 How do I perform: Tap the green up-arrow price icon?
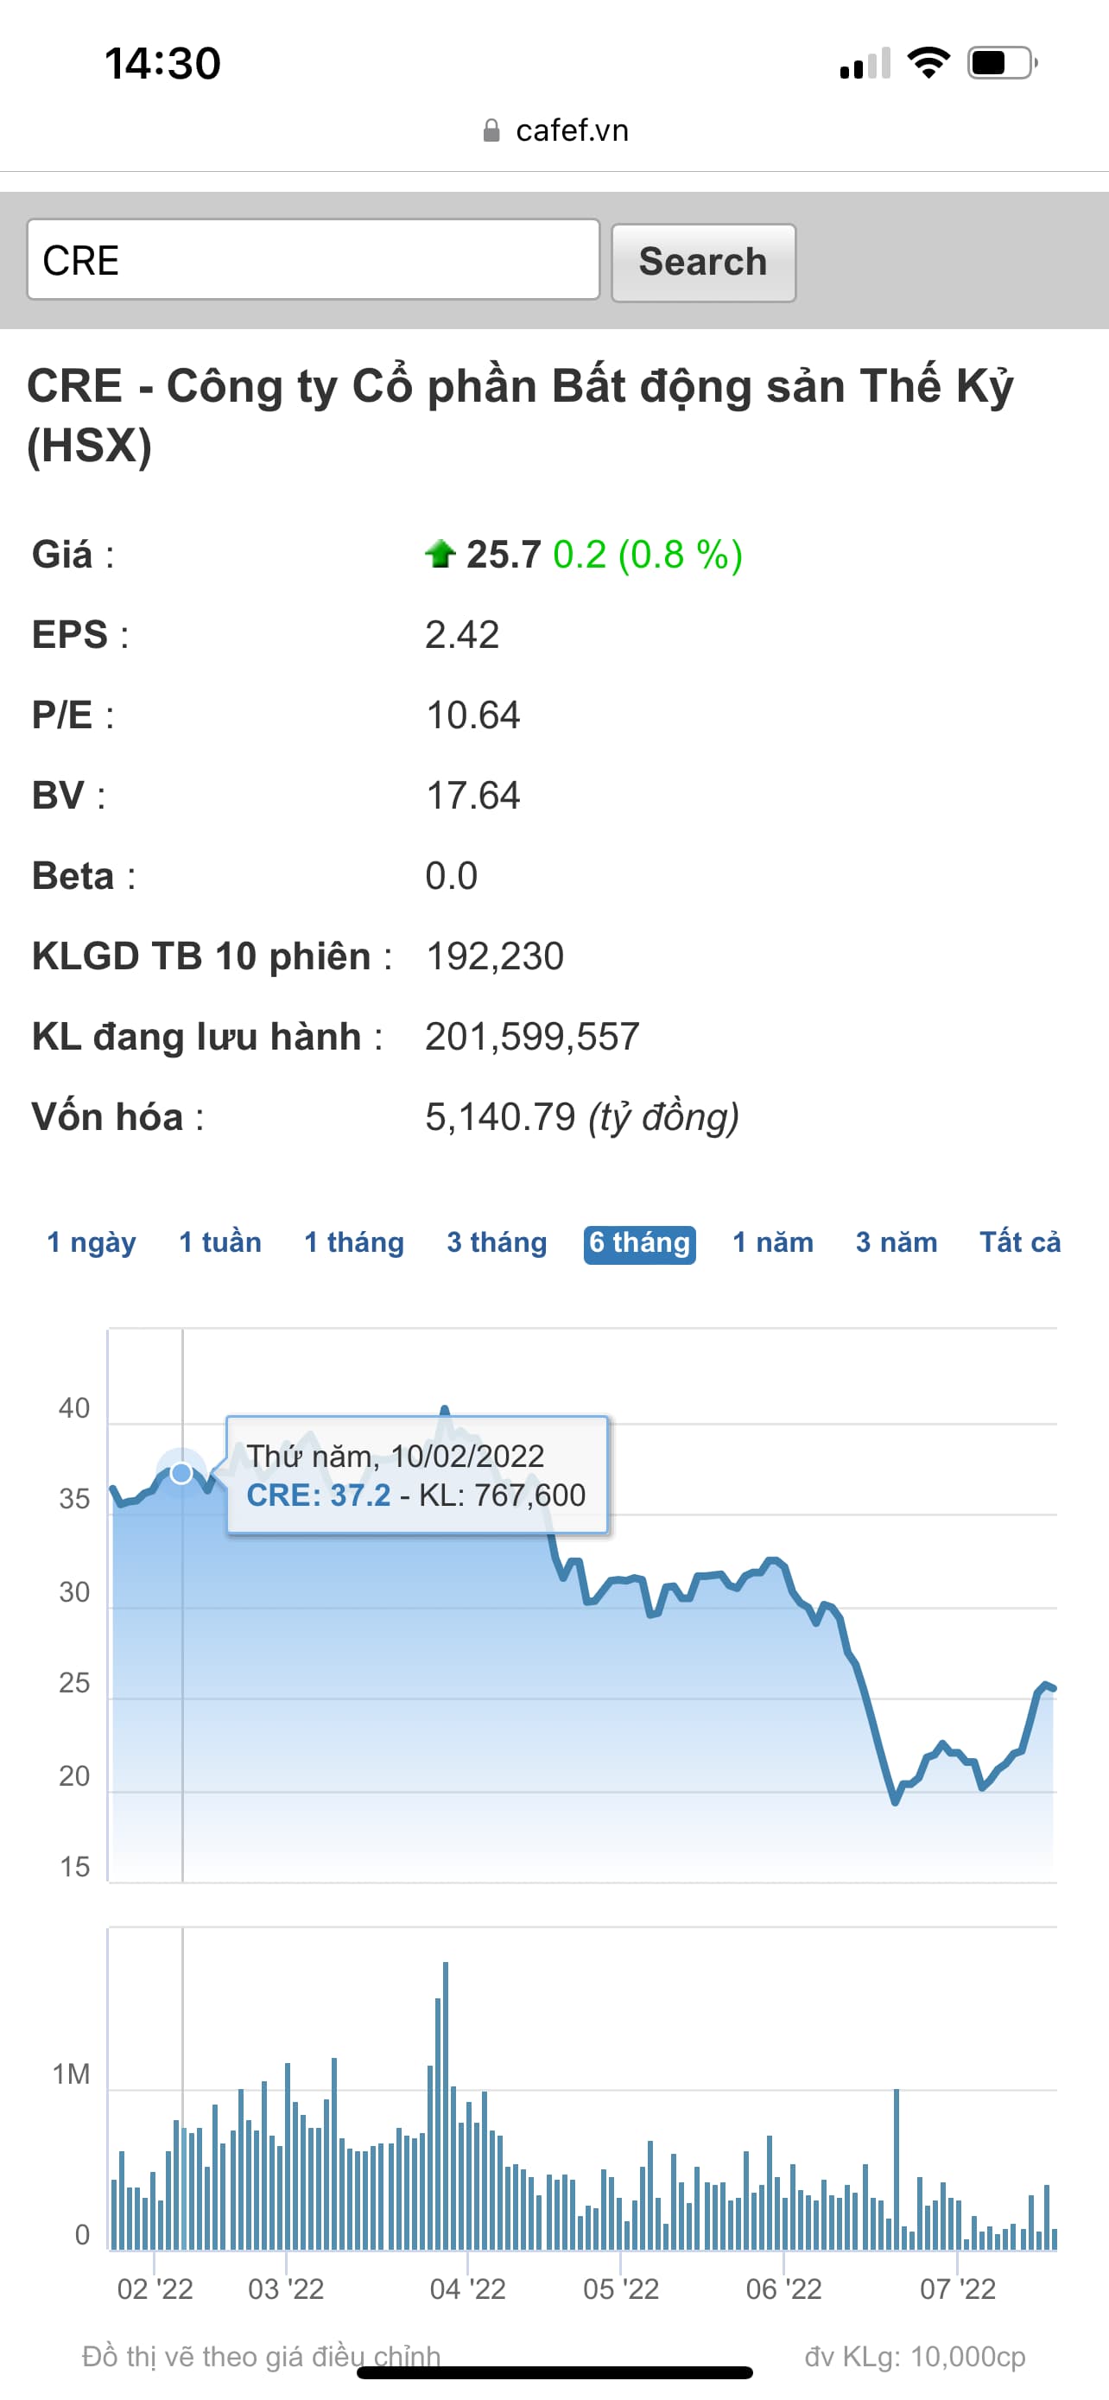440,554
